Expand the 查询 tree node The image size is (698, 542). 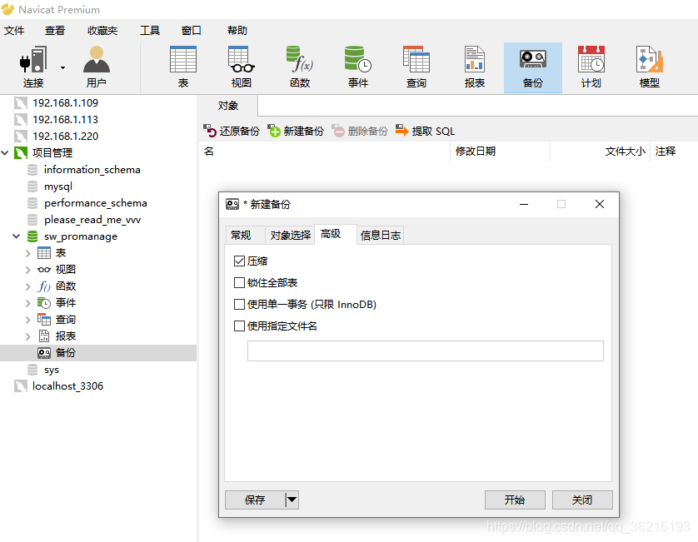tap(28, 320)
